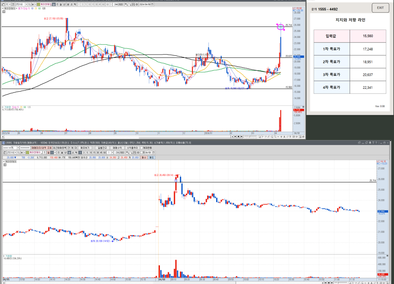Click the EXIT button
This screenshot has height=284, width=394.
380,8
